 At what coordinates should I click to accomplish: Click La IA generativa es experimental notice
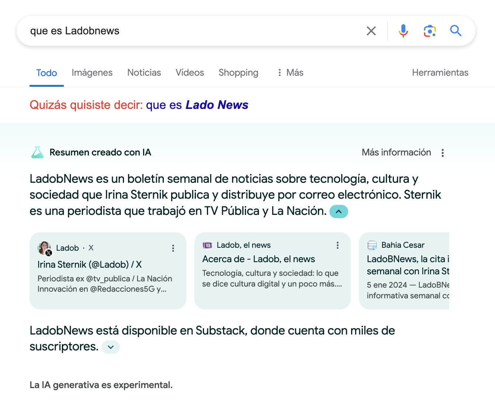(101, 385)
